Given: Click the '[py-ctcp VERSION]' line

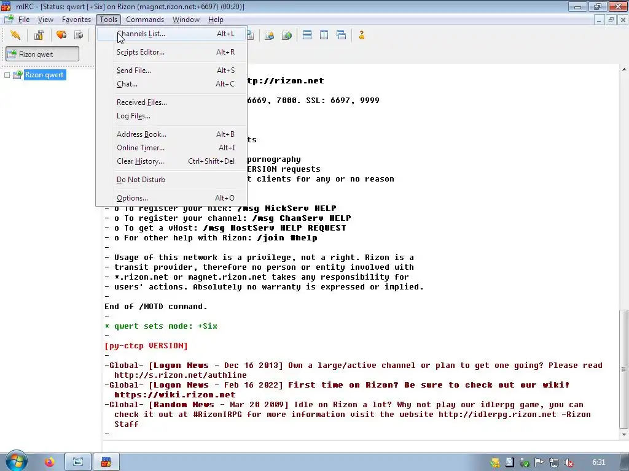Looking at the screenshot, I should point(146,346).
